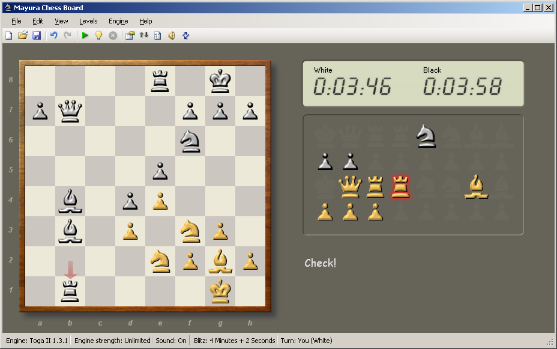Viewport: 557px width, 349px height.
Task: Save game using the floppy disk icon
Action: 37,35
